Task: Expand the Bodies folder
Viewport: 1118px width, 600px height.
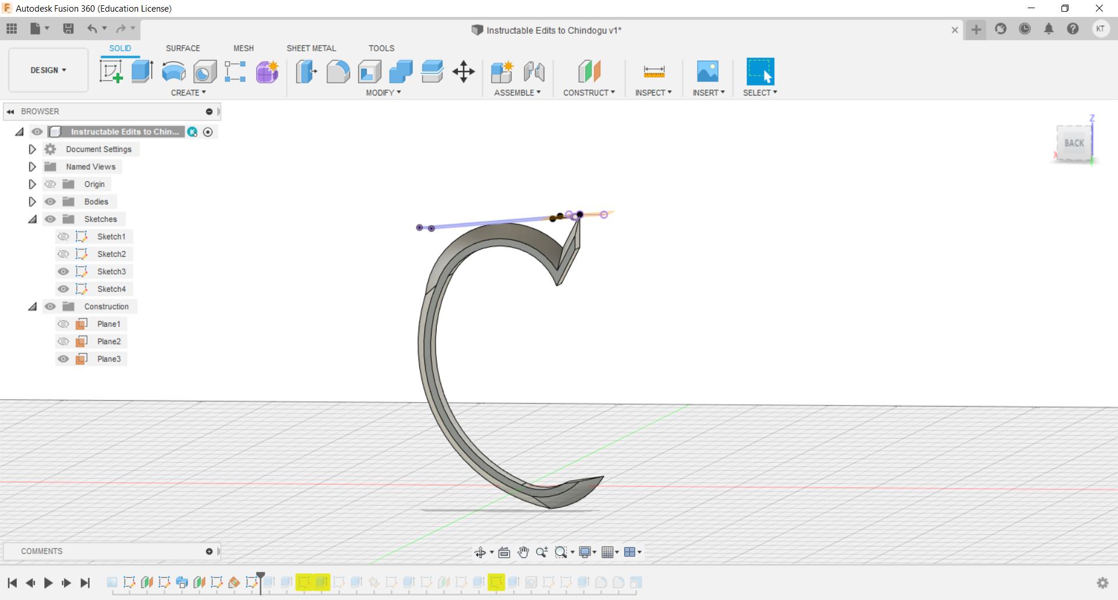Action: [33, 202]
